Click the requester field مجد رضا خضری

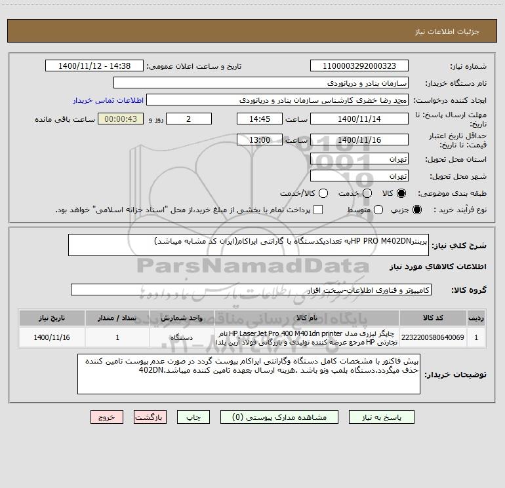tap(277, 100)
